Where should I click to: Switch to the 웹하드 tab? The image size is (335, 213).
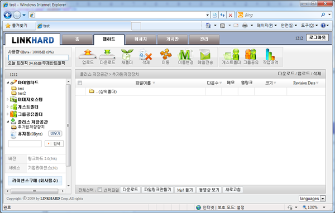coord(109,39)
